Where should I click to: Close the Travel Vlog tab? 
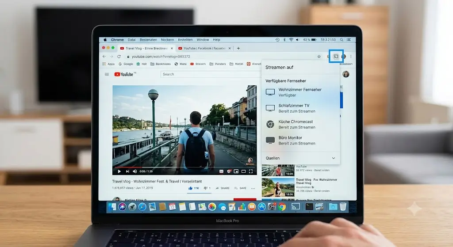(172, 48)
